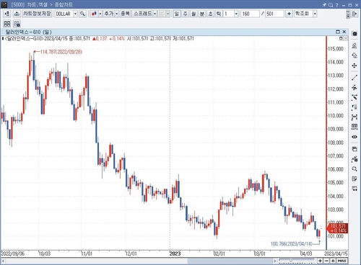Expand the DOLLAR symbol dropdown arrow

coord(75,14)
